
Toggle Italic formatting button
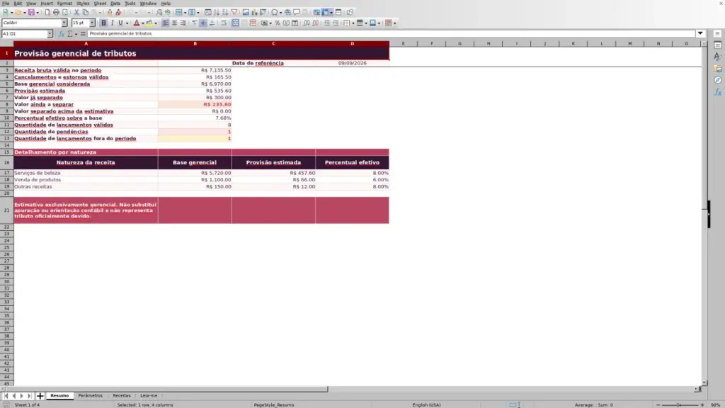(113, 23)
